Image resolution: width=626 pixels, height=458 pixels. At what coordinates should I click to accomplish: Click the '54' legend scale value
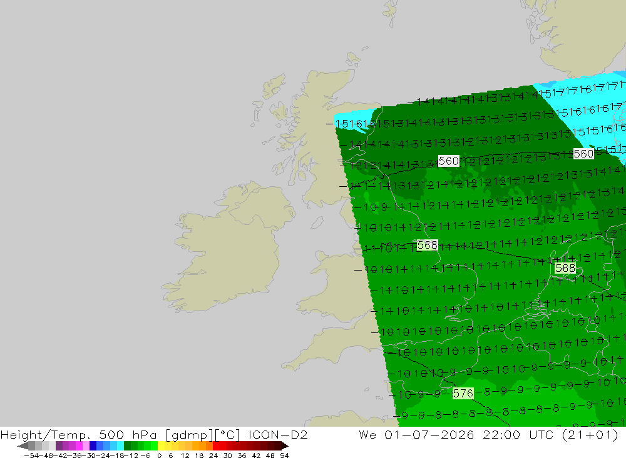point(284,456)
